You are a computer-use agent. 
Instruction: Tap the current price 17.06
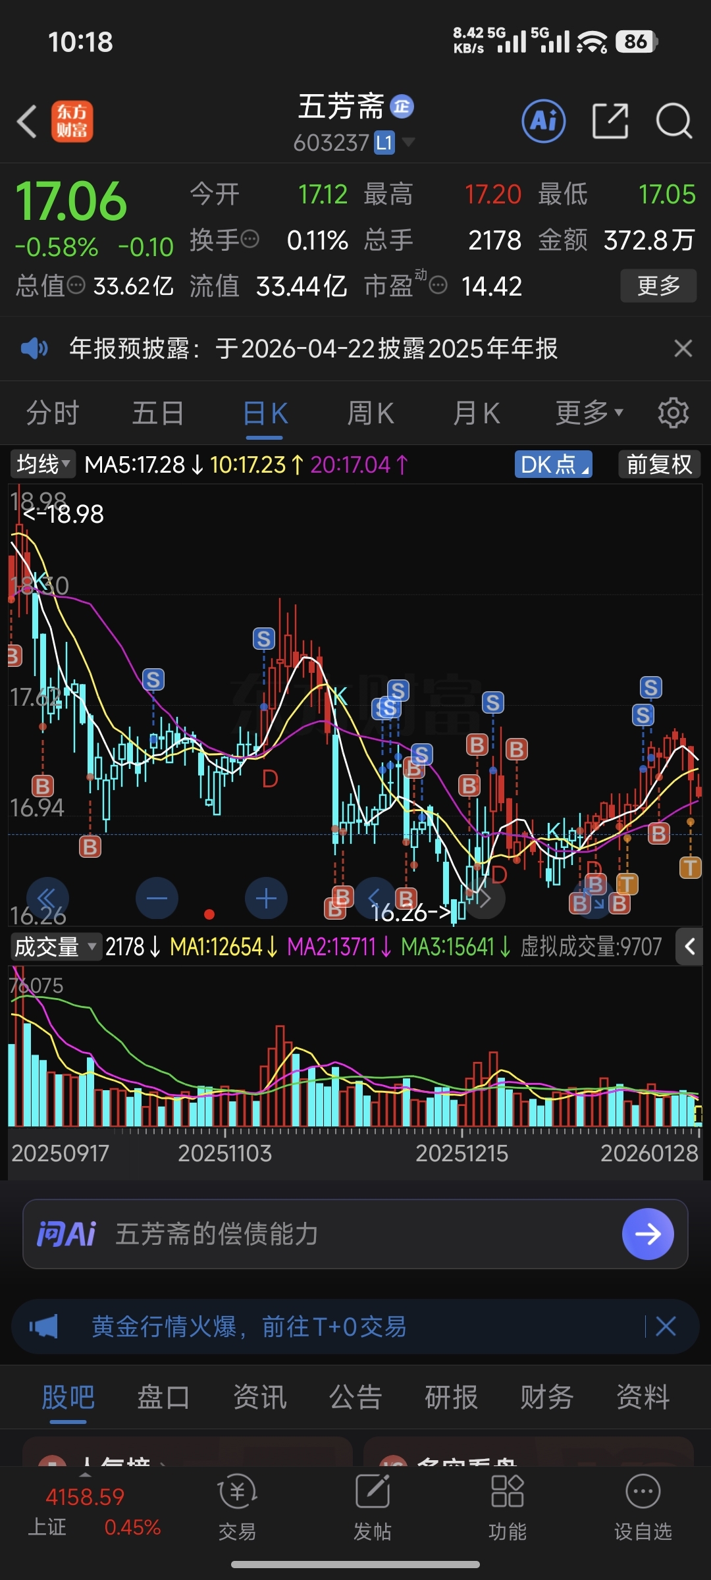click(71, 201)
